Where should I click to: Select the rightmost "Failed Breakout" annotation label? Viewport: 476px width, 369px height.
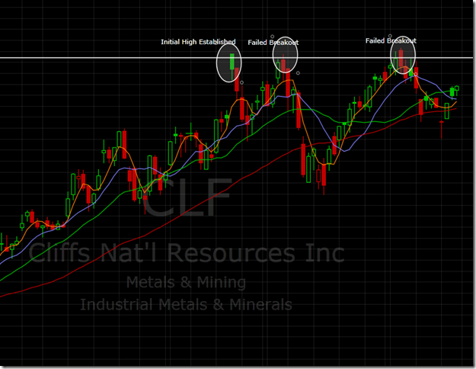coord(391,40)
